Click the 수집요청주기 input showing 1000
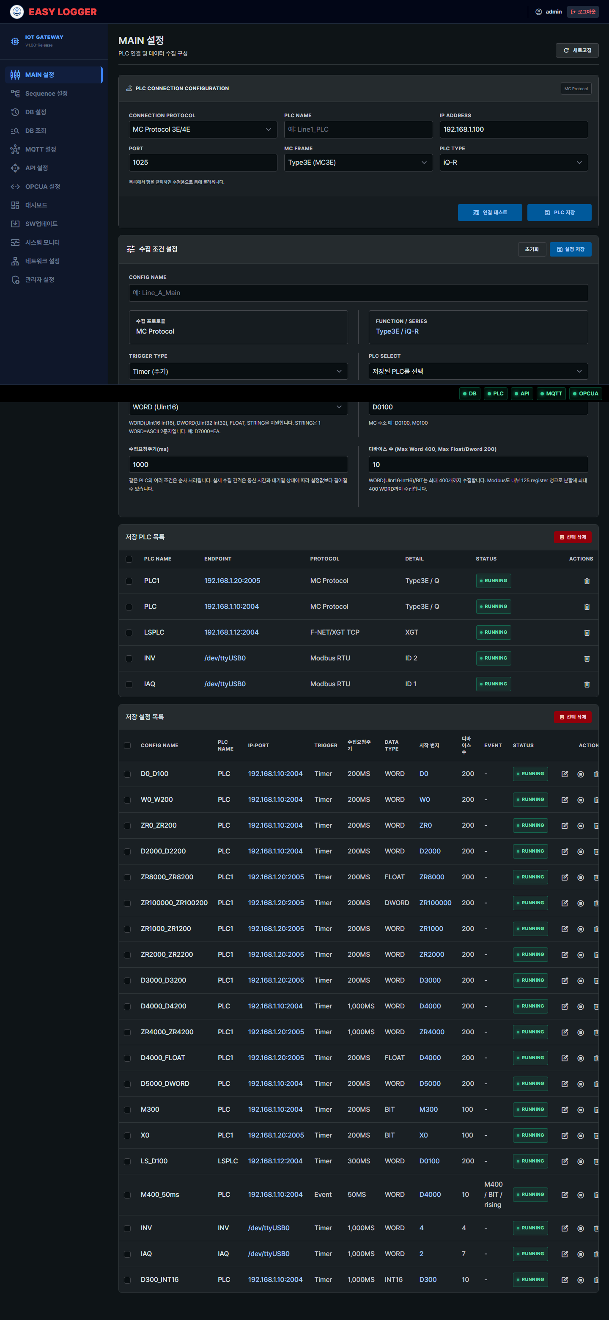This screenshot has width=609, height=1320. pos(238,465)
